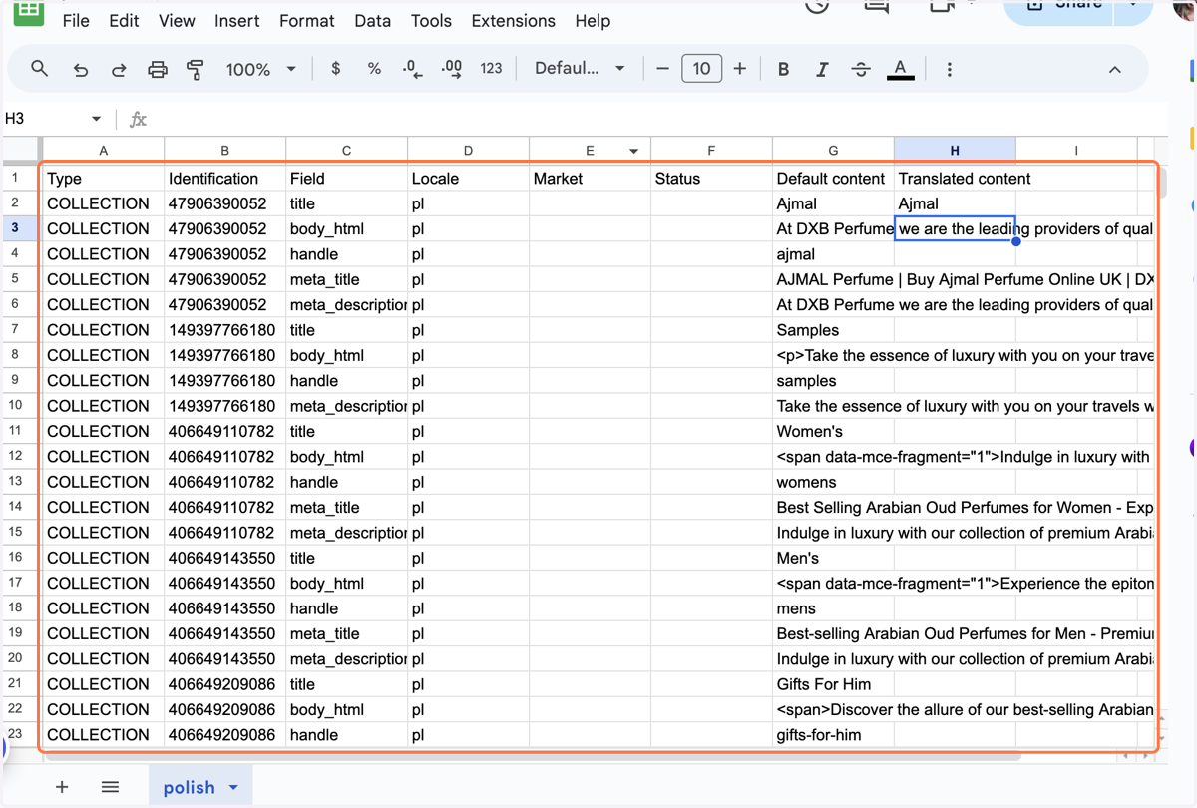Decrease font size with minus
Image resolution: width=1197 pixels, height=808 pixels.
click(x=662, y=69)
